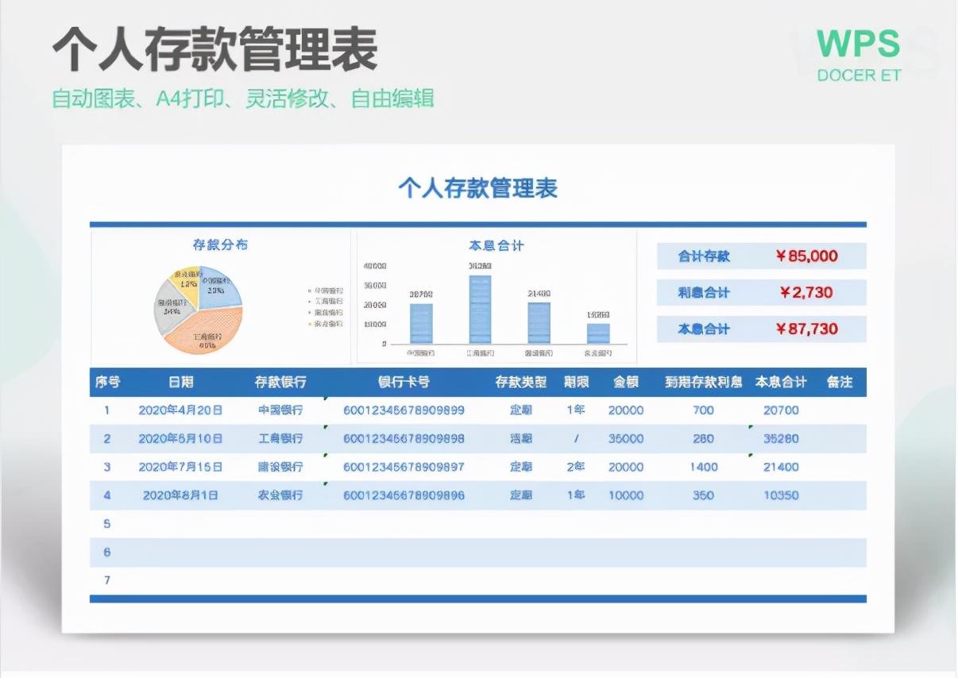This screenshot has width=958, height=678.
Task: Click the 日期 column header
Action: click(x=180, y=382)
